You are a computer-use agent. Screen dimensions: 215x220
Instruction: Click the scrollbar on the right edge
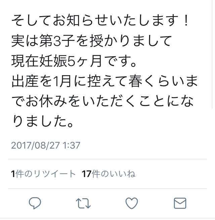point(212,54)
